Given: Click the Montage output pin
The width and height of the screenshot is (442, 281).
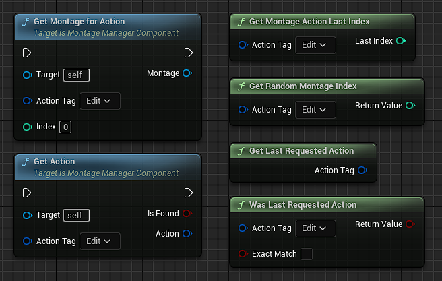Looking at the screenshot, I should (187, 73).
